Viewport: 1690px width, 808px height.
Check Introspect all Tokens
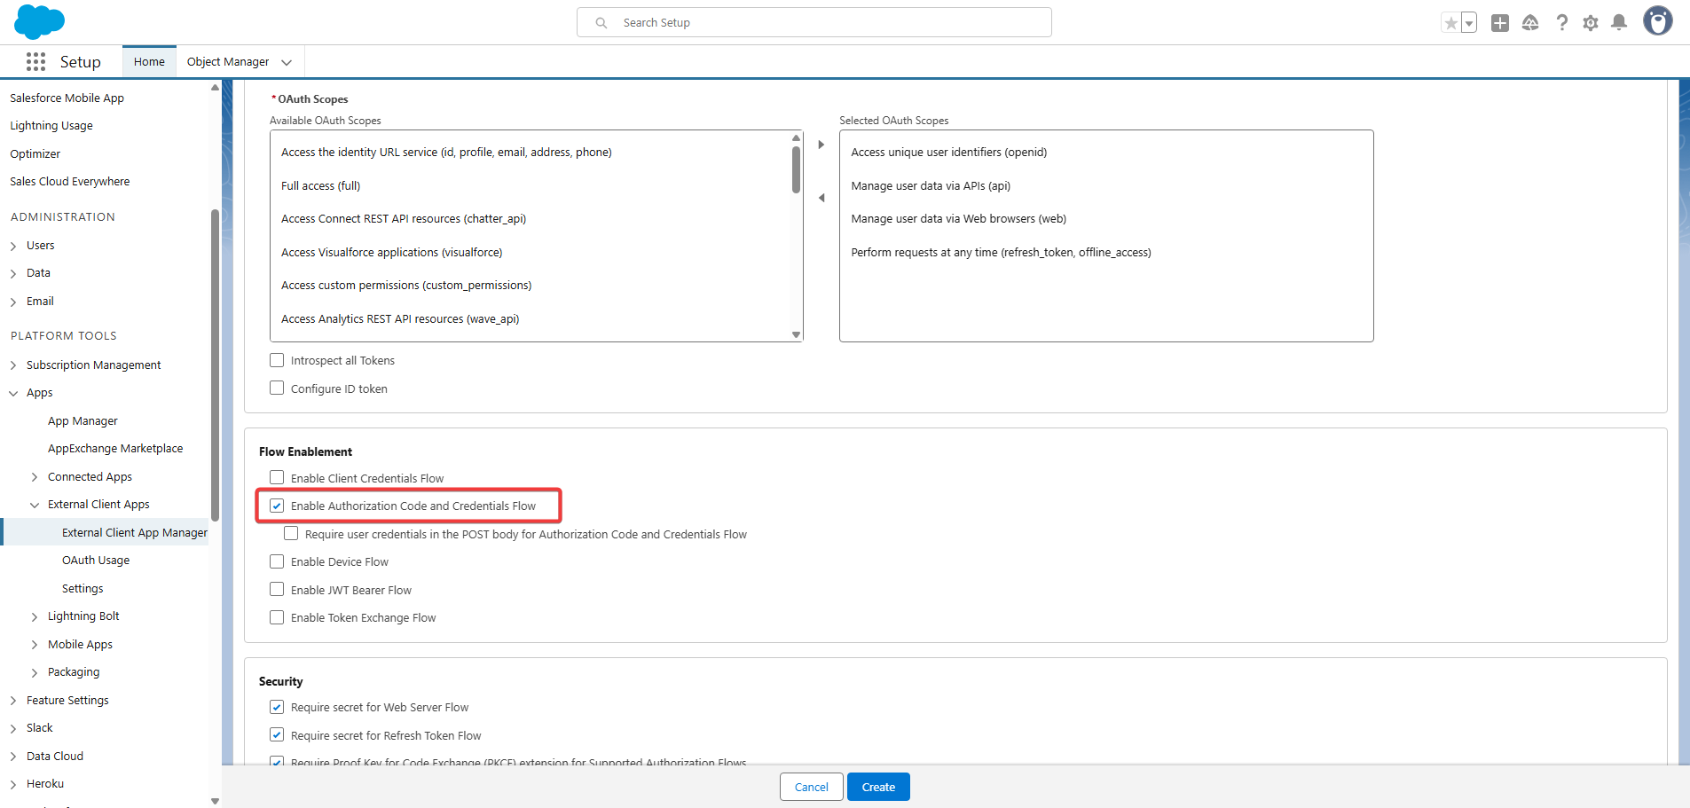pyautogui.click(x=277, y=360)
